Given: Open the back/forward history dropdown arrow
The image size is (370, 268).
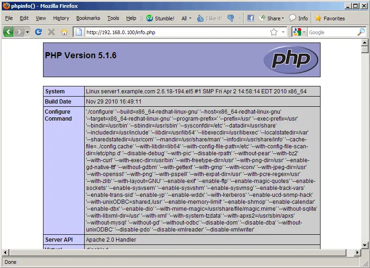Looking at the screenshot, I should pyautogui.click(x=27, y=32).
